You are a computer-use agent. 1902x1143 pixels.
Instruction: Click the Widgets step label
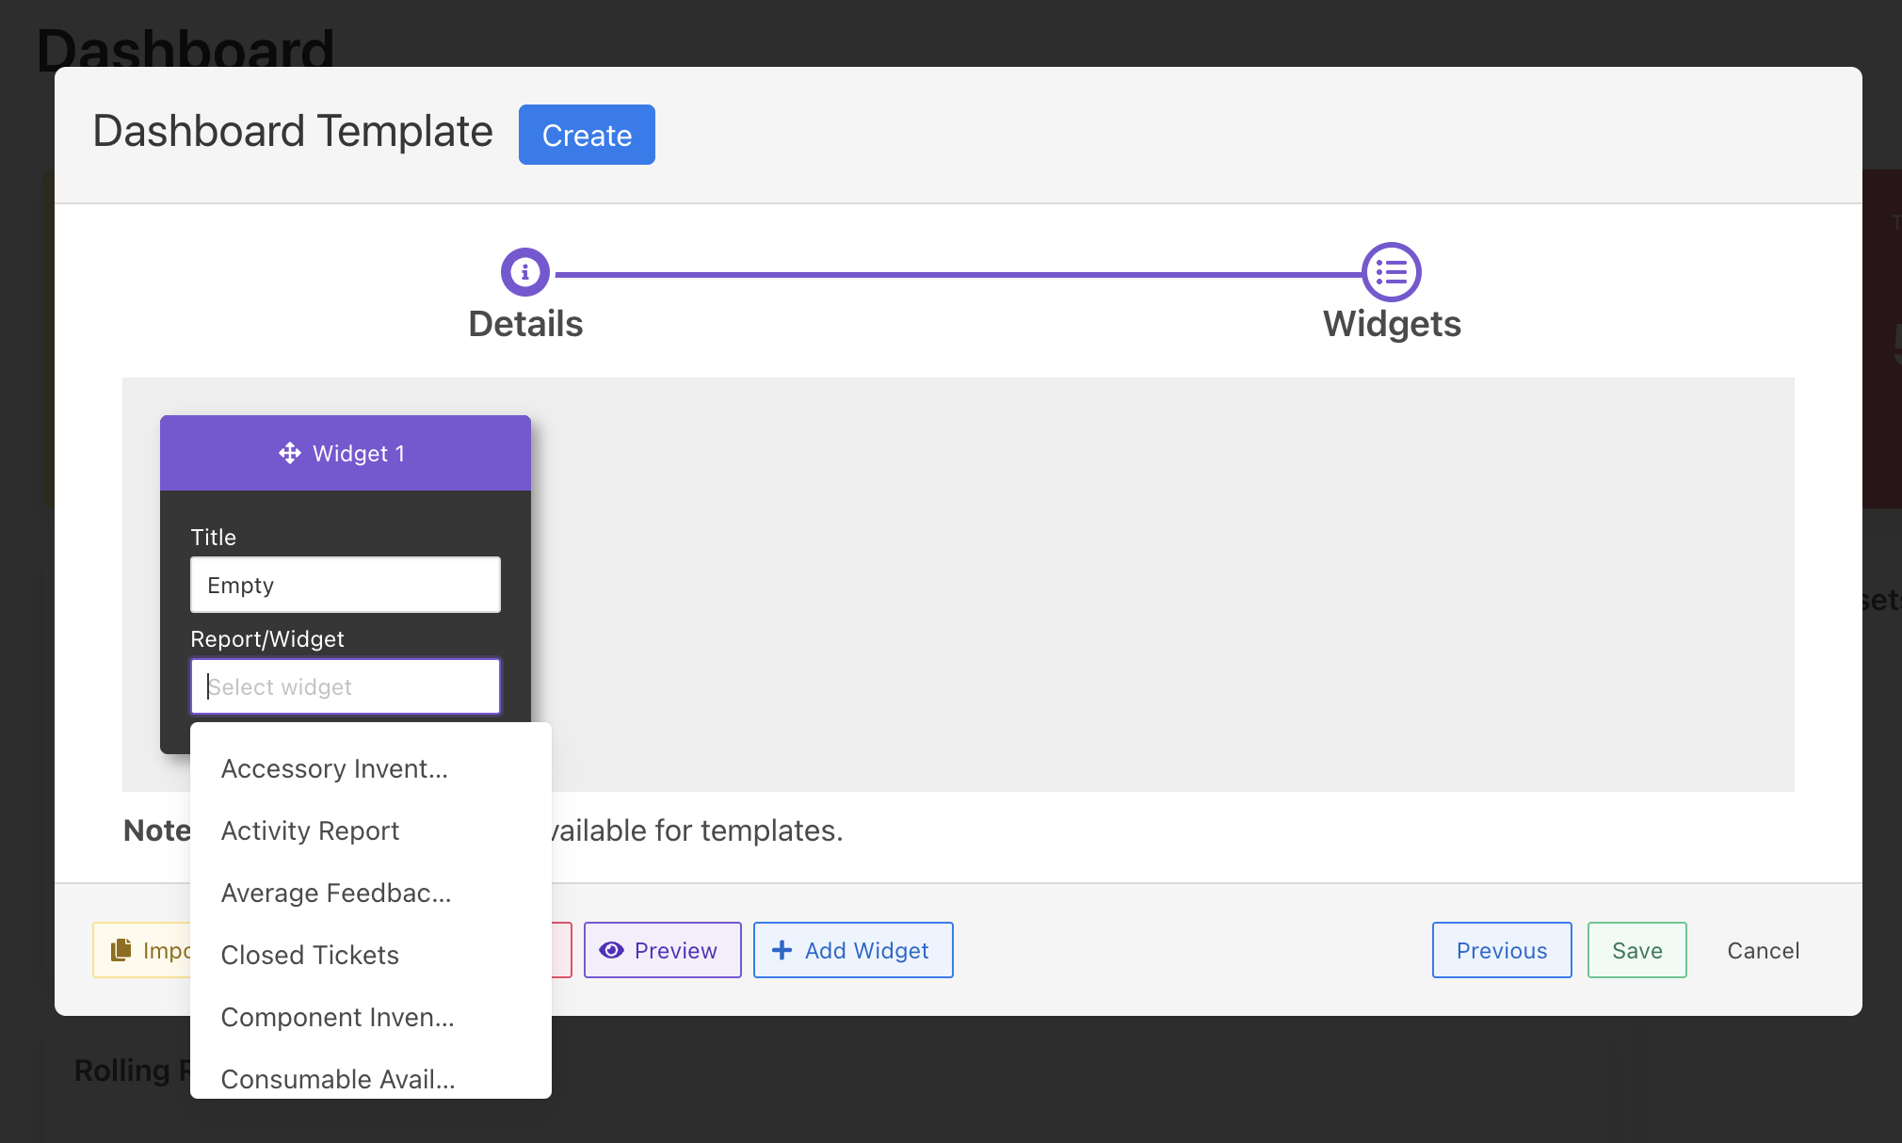(1392, 324)
